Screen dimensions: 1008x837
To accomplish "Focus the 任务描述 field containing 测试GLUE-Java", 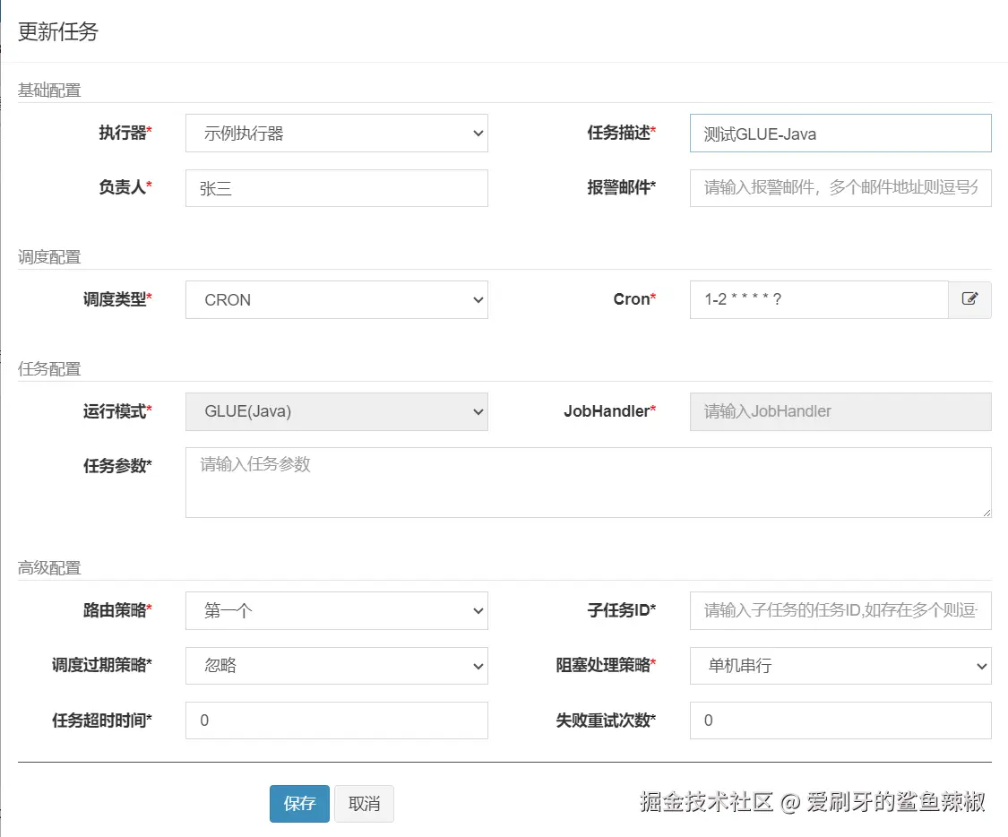I will pos(840,133).
